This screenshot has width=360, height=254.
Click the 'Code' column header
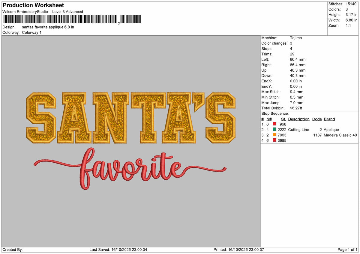[317, 119]
